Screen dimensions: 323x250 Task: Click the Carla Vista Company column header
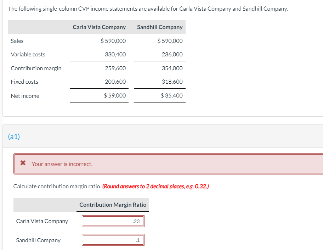click(x=99, y=27)
